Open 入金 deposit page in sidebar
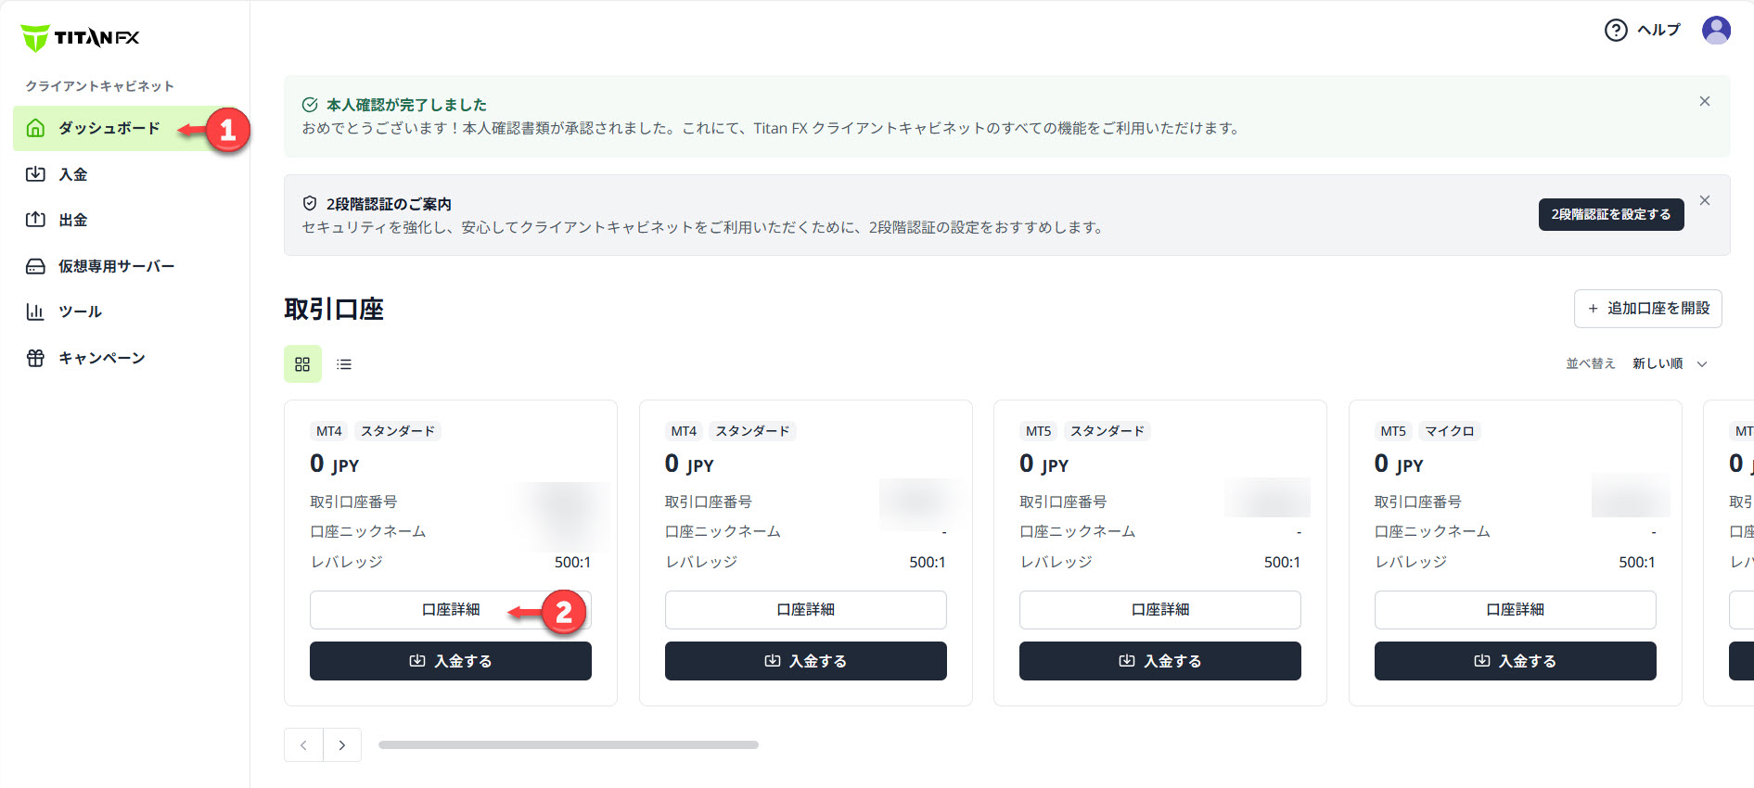 [72, 174]
